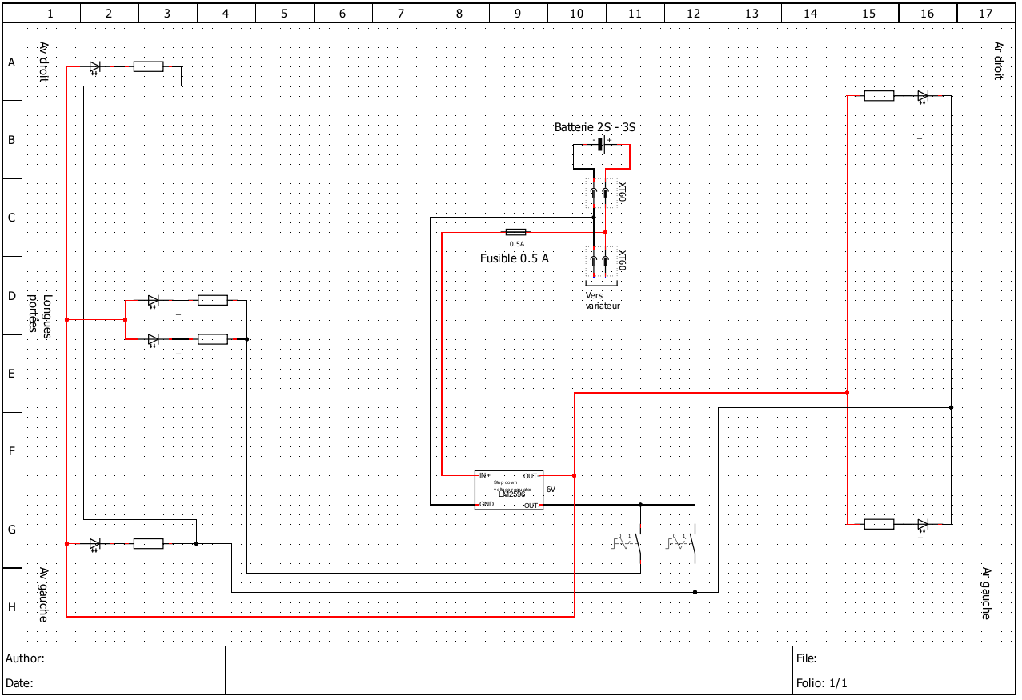Click the File field in the title block
Viewport: 1022px width, 700px height.
point(905,658)
